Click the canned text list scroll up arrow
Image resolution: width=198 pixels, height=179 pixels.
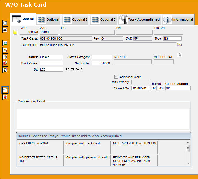point(188,142)
